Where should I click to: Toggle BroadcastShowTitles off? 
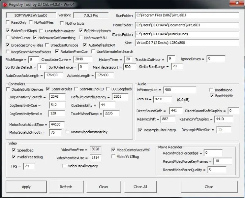(8, 45)
